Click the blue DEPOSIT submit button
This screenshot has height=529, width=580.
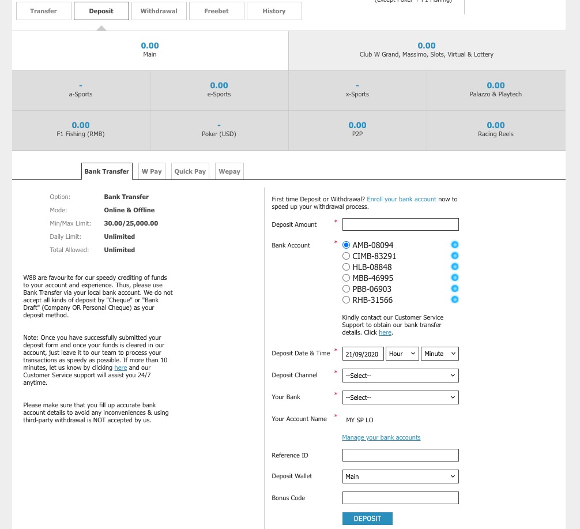[367, 519]
